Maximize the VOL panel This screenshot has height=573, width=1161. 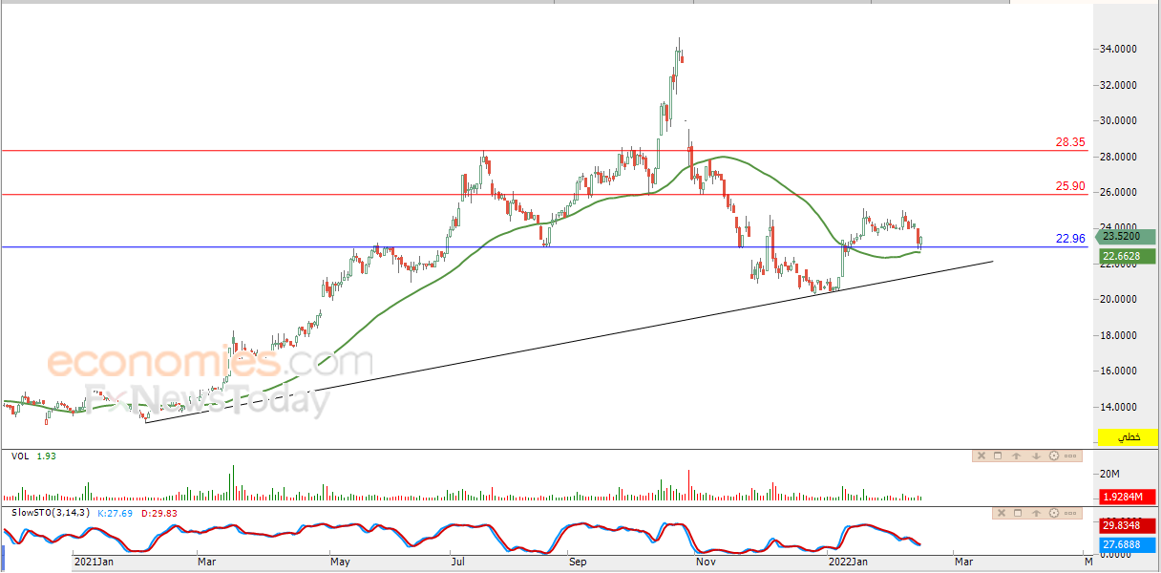998,456
